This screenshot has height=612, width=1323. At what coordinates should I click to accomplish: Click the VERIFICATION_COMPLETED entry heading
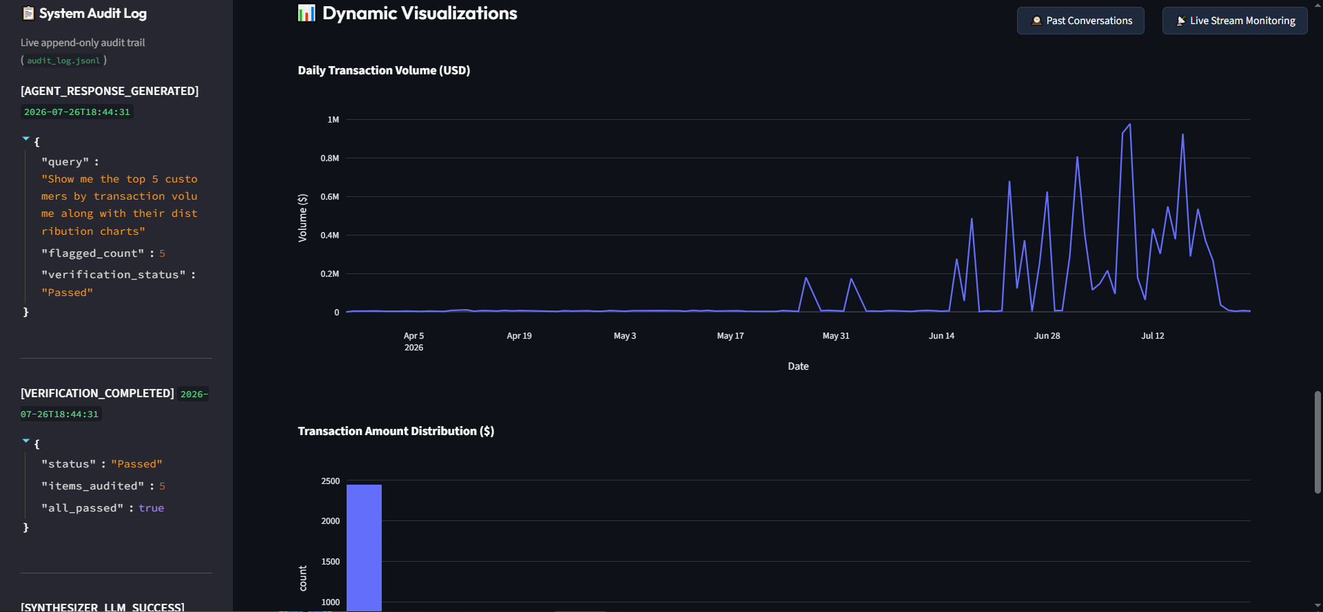click(x=97, y=393)
